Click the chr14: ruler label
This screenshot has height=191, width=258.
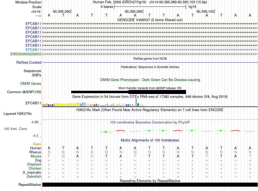36,11
